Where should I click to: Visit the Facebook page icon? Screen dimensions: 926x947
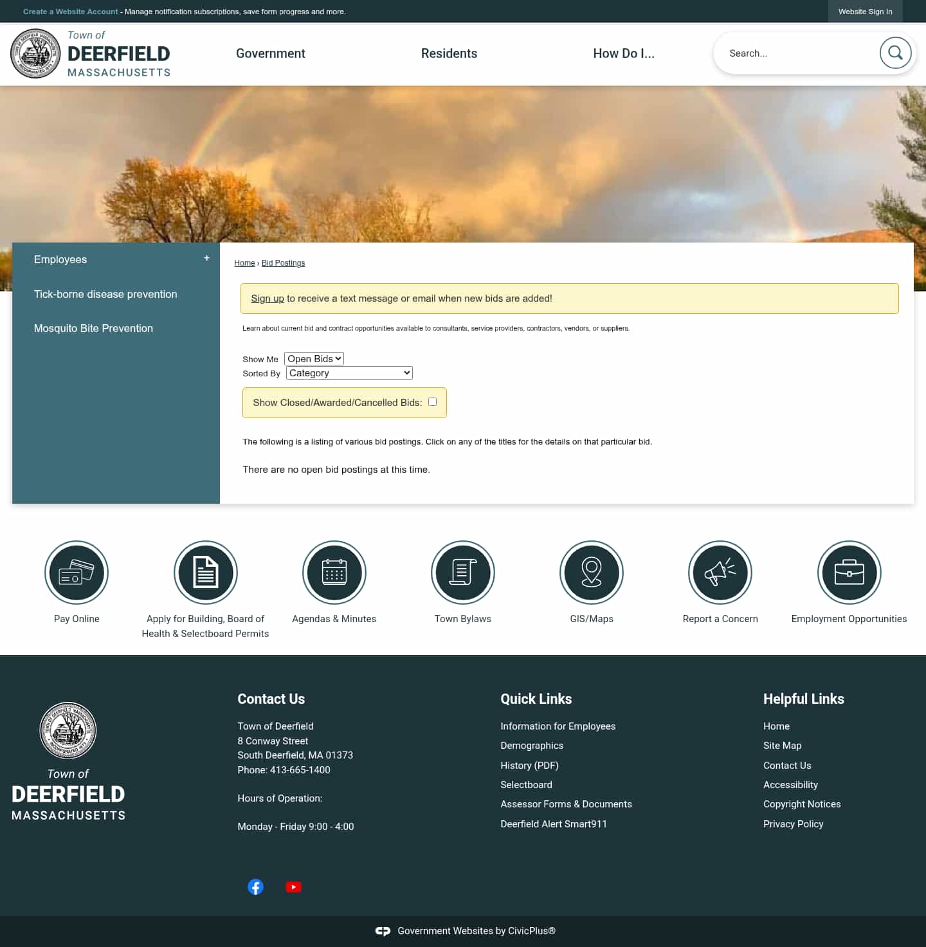(x=255, y=887)
